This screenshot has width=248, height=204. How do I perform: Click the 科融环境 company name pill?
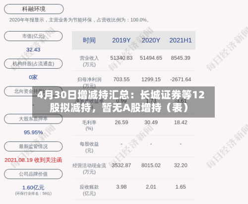[x=34, y=9]
